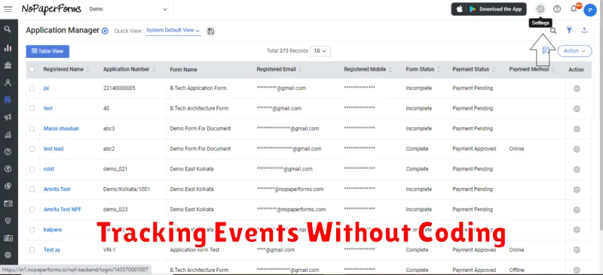Select checkbox for Amrita Test row
Viewport: 603px width, 275px height.
click(32, 189)
